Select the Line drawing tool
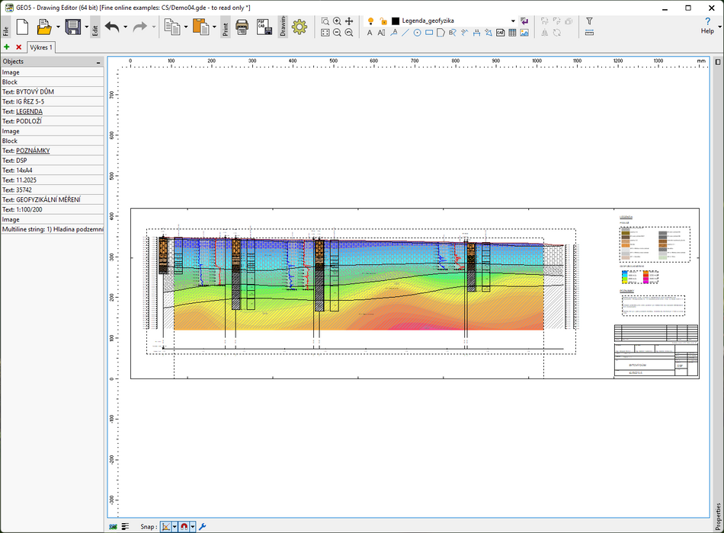The width and height of the screenshot is (724, 533). 405,34
